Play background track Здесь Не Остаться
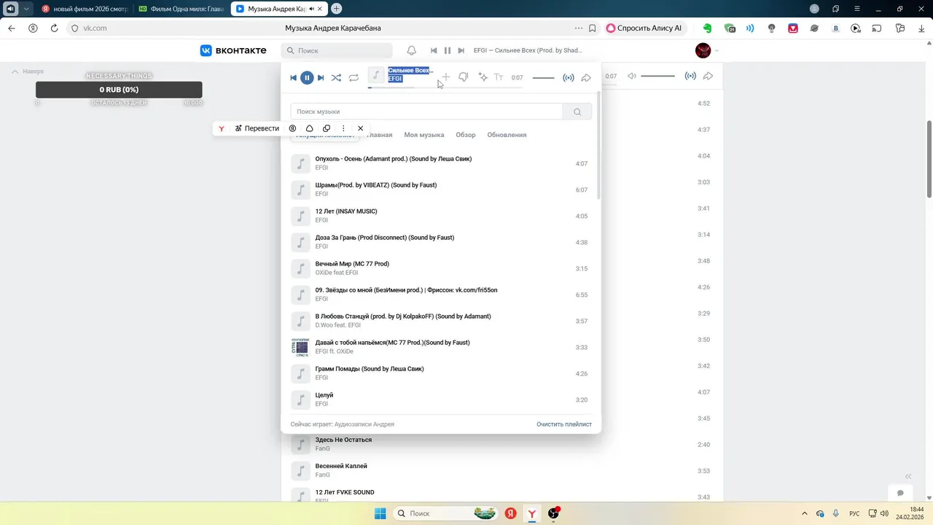Image resolution: width=933 pixels, height=525 pixels. click(x=502, y=444)
